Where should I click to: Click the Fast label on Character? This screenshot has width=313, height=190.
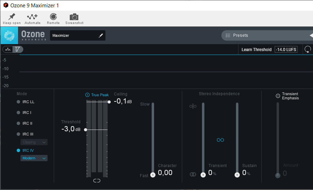click(x=144, y=176)
